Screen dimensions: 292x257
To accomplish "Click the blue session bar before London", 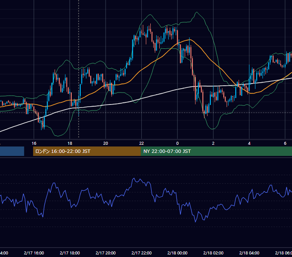I will coord(12,151).
